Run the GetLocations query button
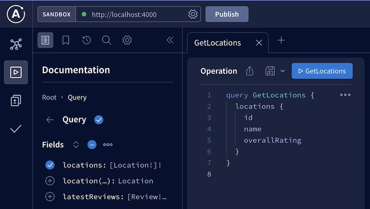The width and height of the screenshot is (370, 209). pos(322,71)
